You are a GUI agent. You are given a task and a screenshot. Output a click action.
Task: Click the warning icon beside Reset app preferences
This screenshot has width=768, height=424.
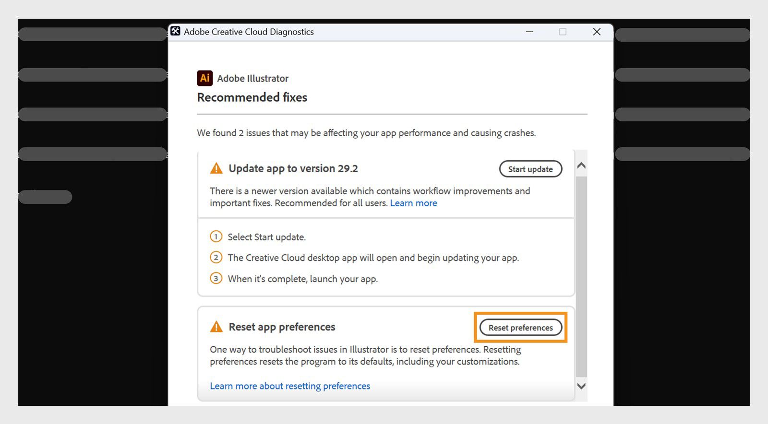point(216,326)
